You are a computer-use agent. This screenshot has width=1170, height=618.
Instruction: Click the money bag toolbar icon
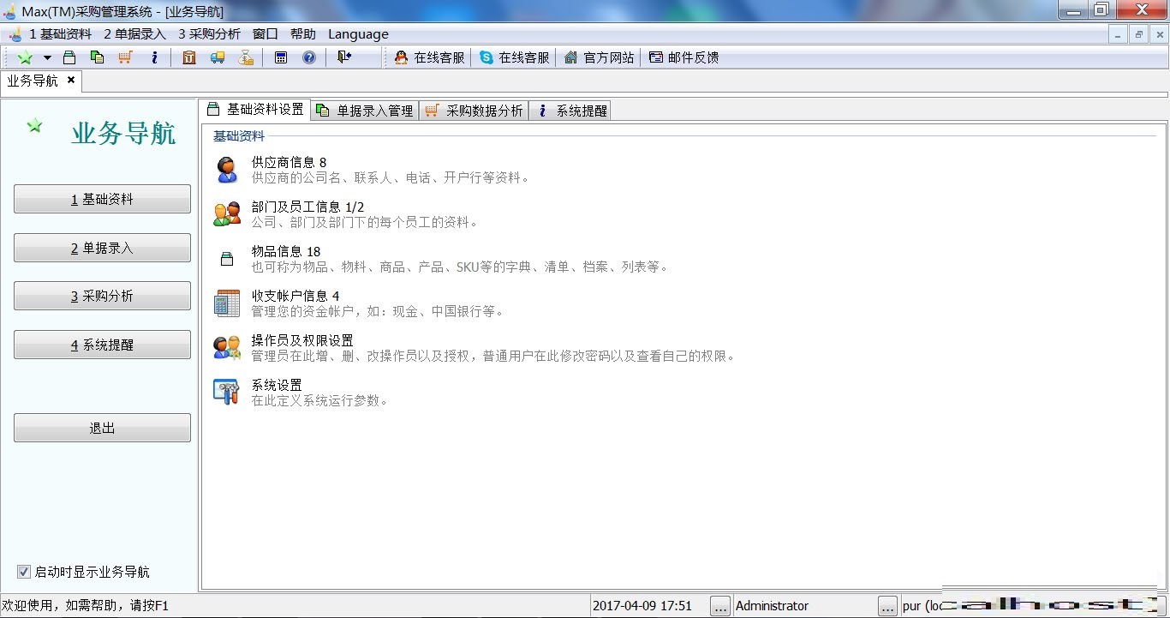tap(246, 57)
